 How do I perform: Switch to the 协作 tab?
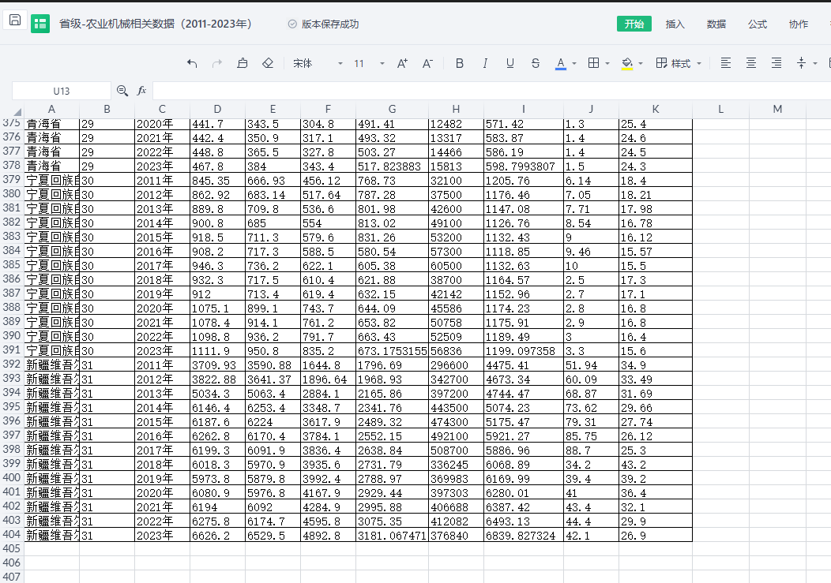tap(798, 24)
